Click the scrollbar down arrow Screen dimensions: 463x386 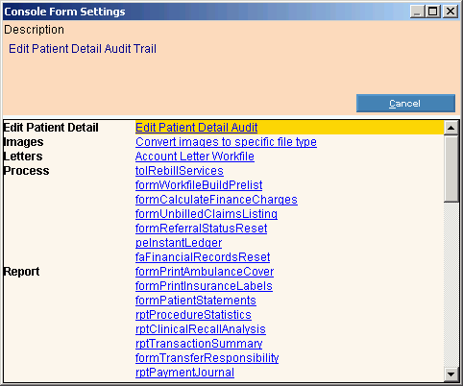point(451,374)
